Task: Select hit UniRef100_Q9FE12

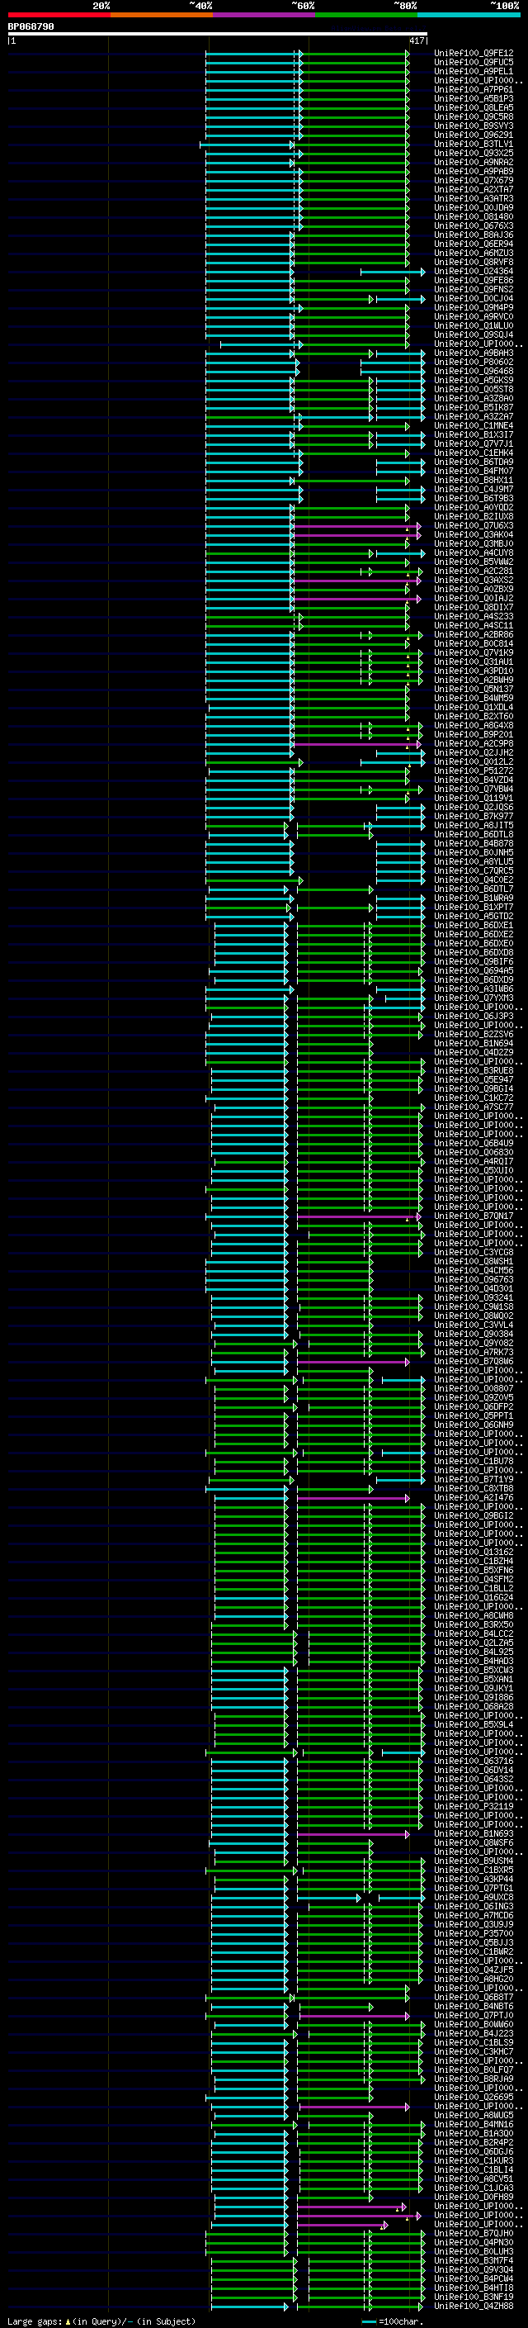Action: point(474,54)
